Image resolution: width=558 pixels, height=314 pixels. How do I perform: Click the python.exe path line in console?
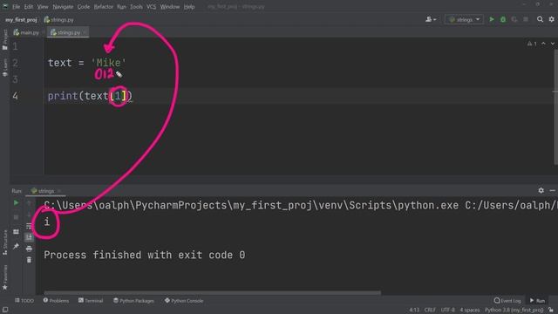(301, 205)
